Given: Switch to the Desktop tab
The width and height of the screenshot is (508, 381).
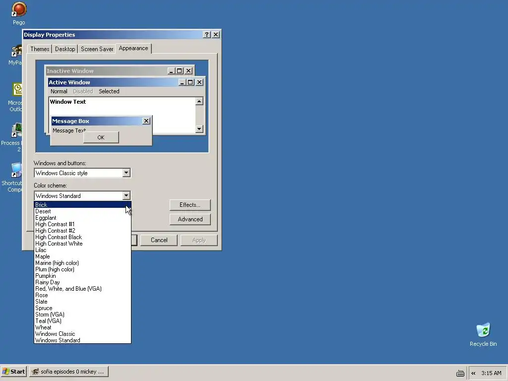Looking at the screenshot, I should pyautogui.click(x=65, y=49).
